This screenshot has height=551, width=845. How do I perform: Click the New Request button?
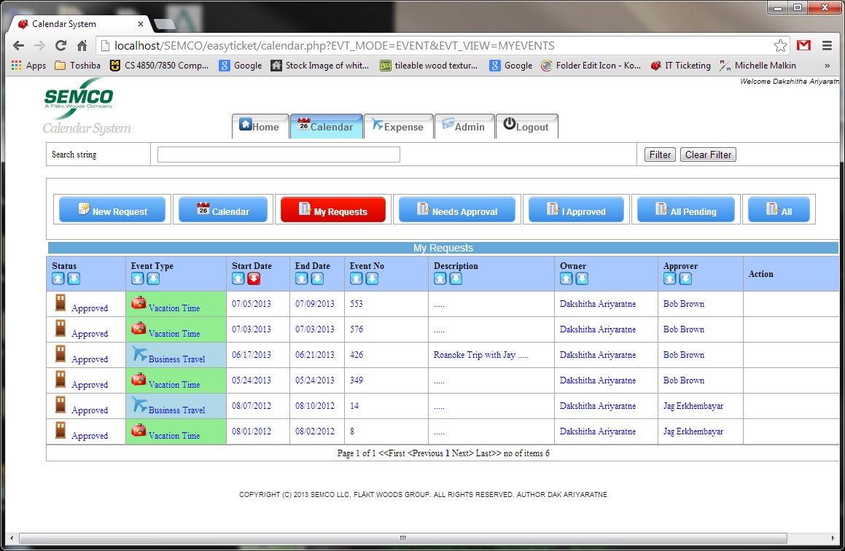pyautogui.click(x=113, y=210)
